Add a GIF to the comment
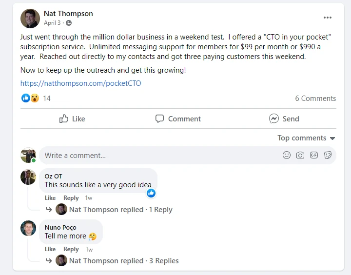 pos(314,155)
